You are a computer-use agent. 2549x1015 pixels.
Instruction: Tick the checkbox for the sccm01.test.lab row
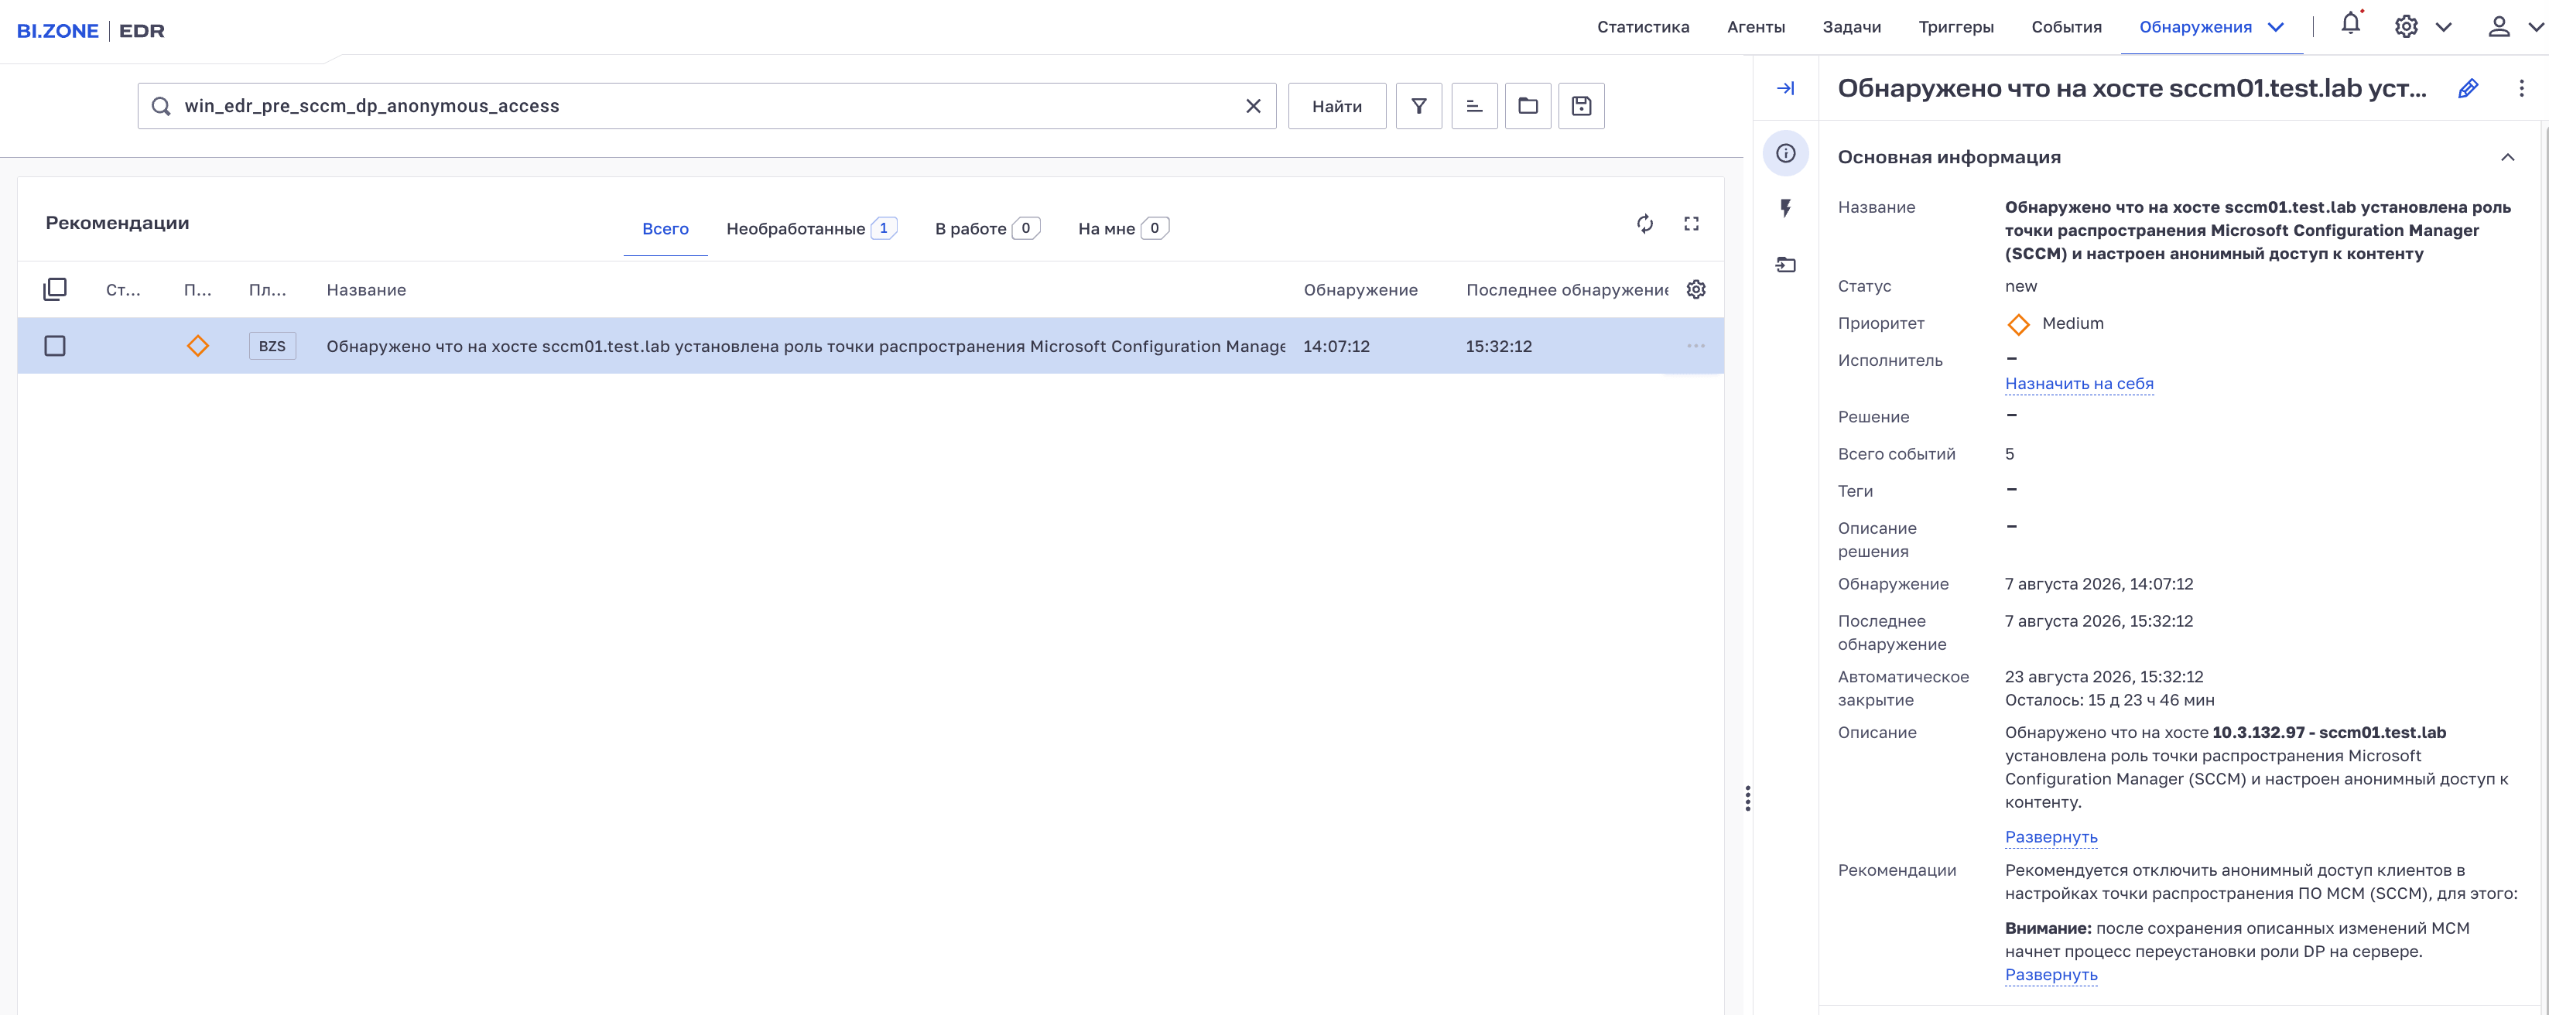click(54, 347)
